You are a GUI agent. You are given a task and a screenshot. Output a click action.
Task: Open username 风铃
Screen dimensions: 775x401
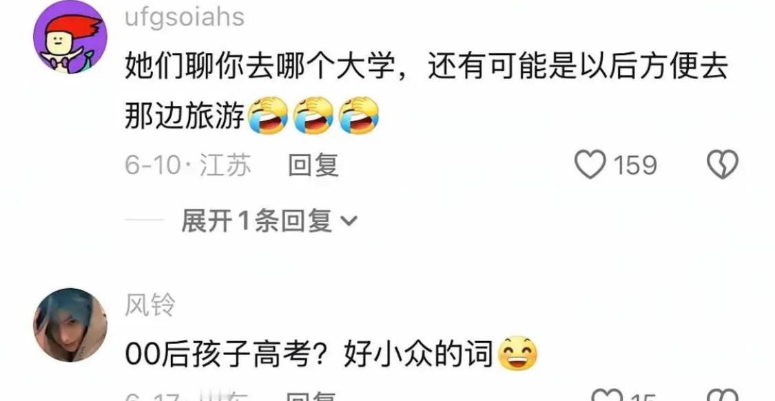click(149, 304)
